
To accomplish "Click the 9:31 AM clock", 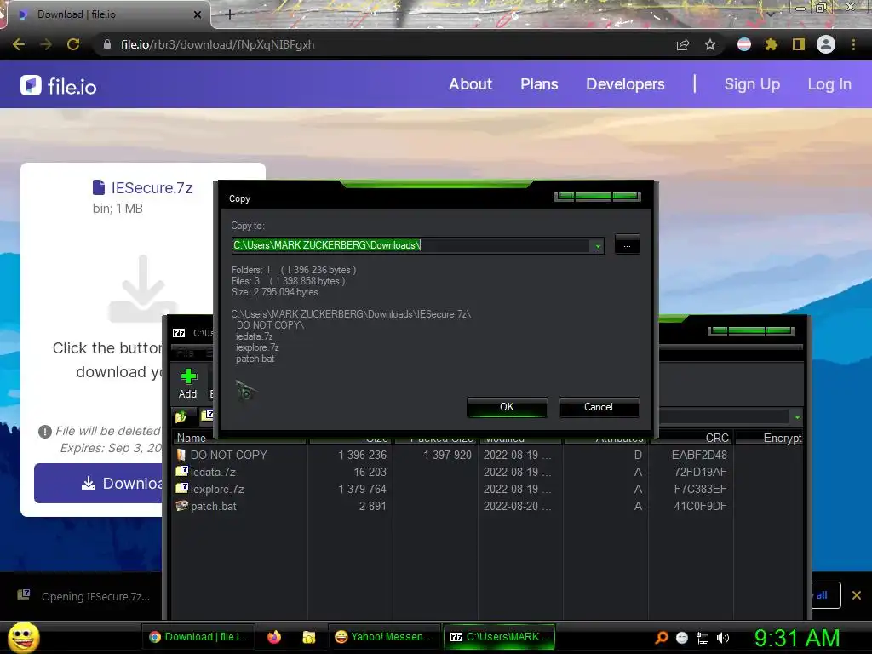I will click(797, 638).
